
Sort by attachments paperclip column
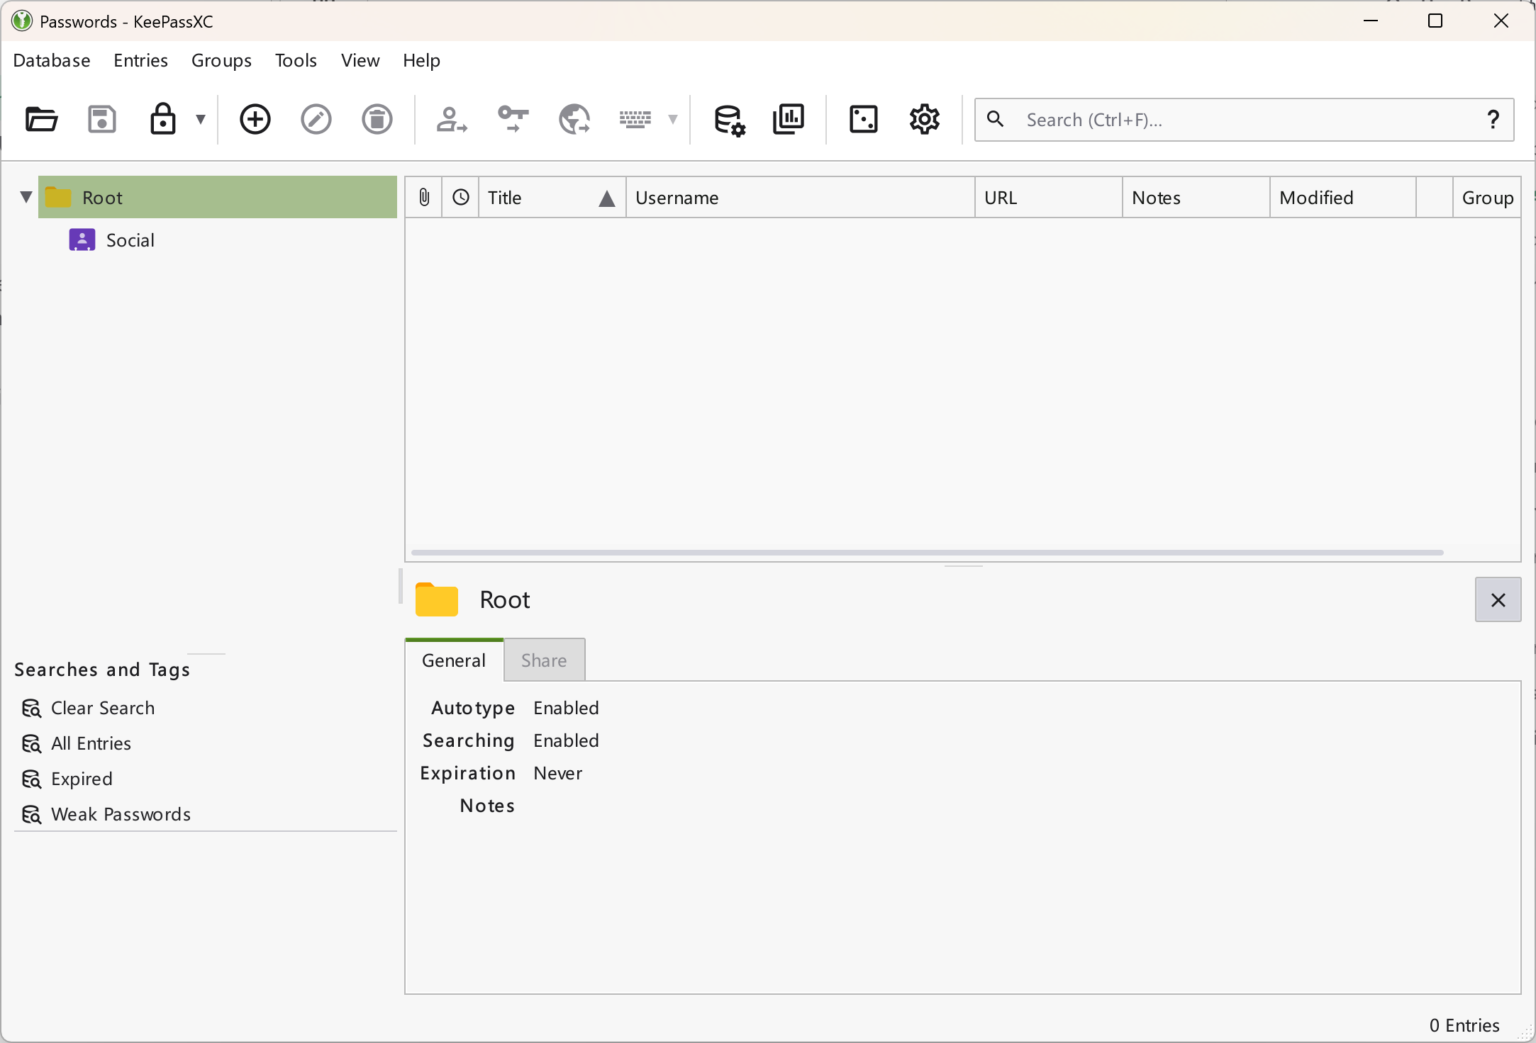click(424, 197)
